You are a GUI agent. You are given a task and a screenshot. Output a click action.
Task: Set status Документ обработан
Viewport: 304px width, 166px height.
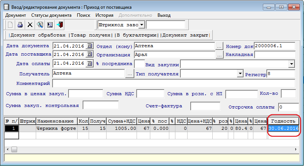click(x=38, y=35)
